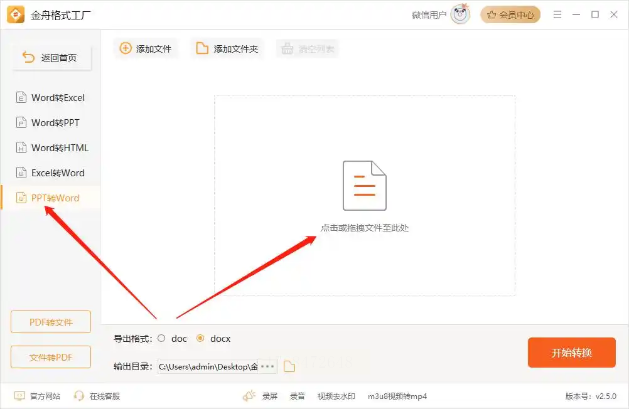
Task: Click the 点击或拖拽文件至此处 text
Action: [x=365, y=228]
